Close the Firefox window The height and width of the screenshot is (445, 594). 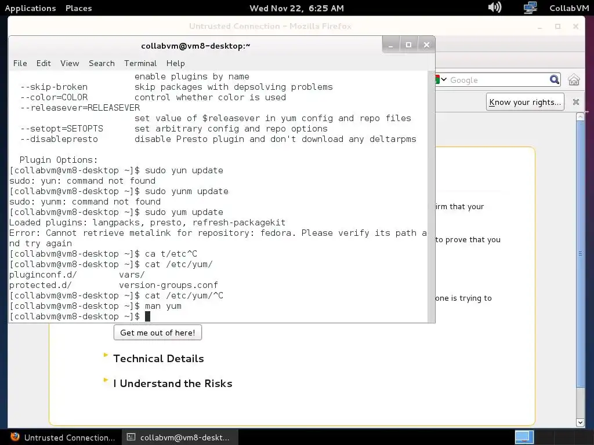(575, 26)
